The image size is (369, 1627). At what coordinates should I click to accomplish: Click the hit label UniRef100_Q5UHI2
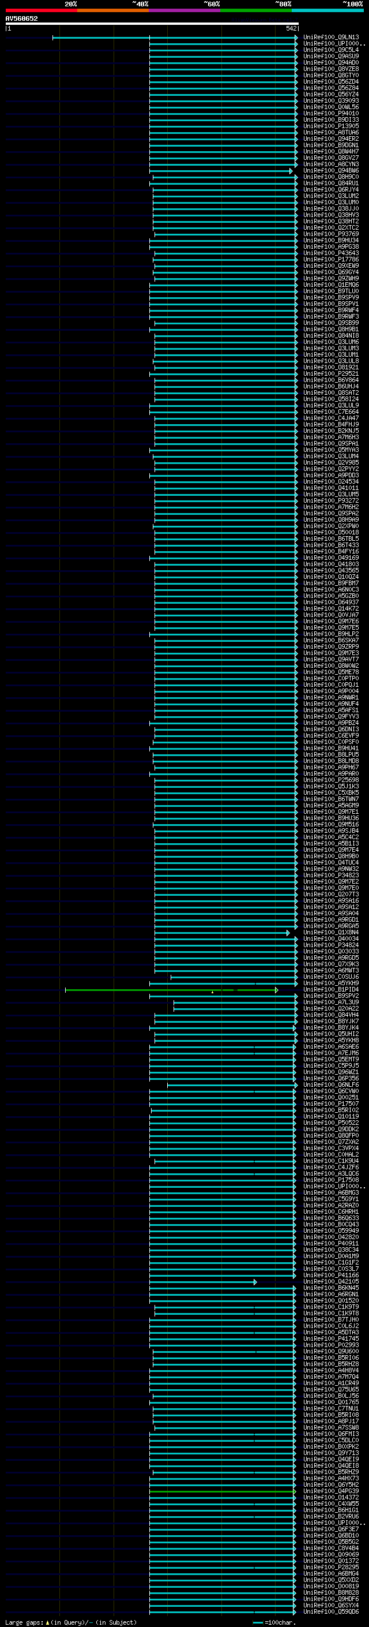331,1034
